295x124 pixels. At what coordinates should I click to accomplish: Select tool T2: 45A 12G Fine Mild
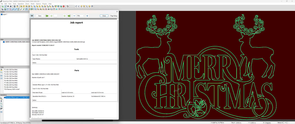pos(11,72)
